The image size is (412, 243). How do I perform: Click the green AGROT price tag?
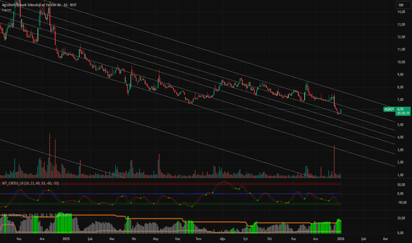point(389,108)
